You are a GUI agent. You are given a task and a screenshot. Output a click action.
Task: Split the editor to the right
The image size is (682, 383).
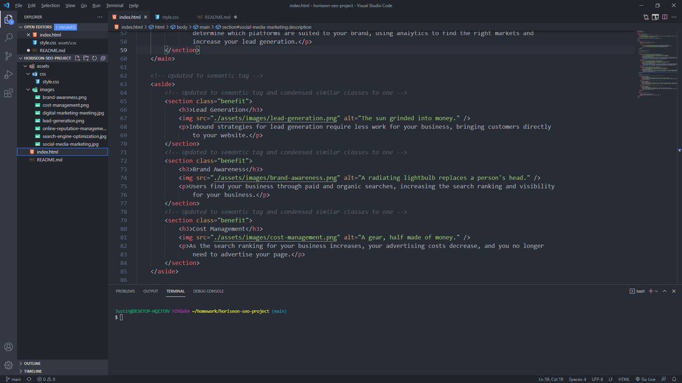[x=664, y=17]
